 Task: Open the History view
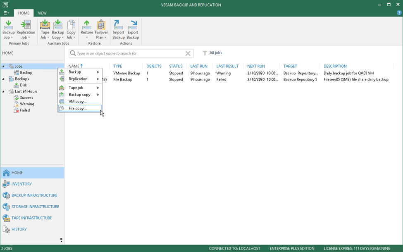19,229
